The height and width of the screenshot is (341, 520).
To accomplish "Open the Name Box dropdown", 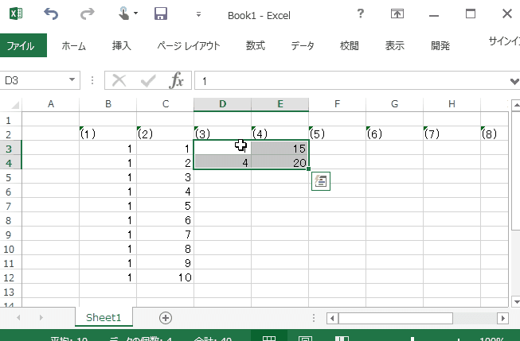I will [72, 79].
